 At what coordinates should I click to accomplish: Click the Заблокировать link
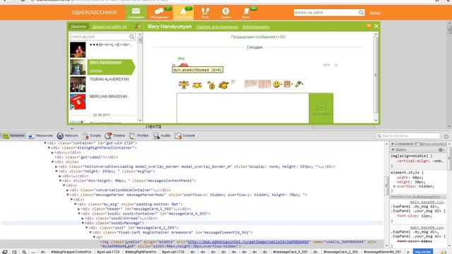(256, 27)
